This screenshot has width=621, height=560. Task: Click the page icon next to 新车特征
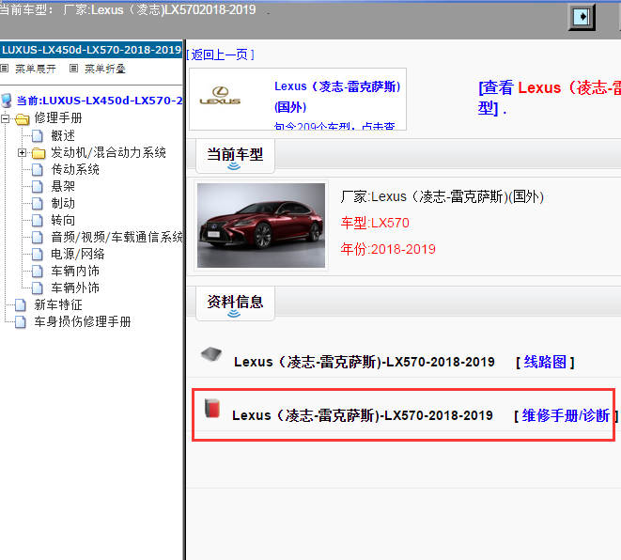[21, 304]
